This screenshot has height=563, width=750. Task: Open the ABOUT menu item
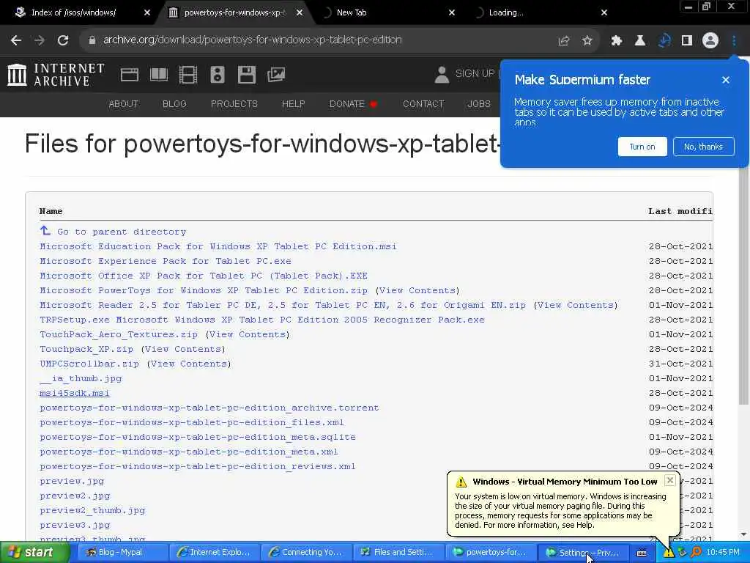click(x=123, y=104)
